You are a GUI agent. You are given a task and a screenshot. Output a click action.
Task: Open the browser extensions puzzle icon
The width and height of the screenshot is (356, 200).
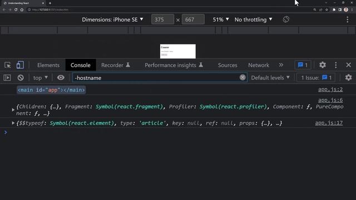[334, 10]
